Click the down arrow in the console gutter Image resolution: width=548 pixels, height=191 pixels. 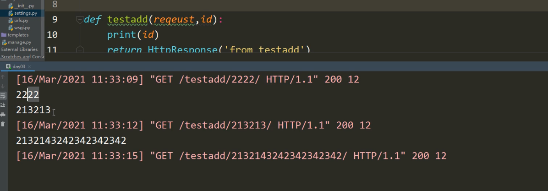(3, 86)
